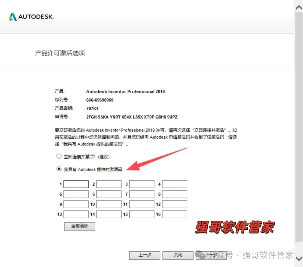
Task: Click activation code field 6
Action: [x=109, y=194]
